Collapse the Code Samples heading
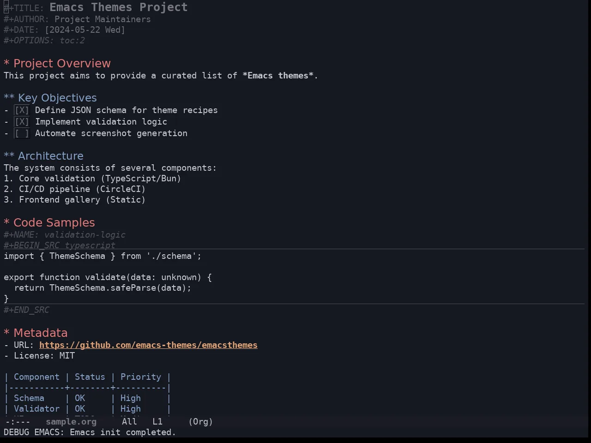This screenshot has width=591, height=443. pos(49,223)
